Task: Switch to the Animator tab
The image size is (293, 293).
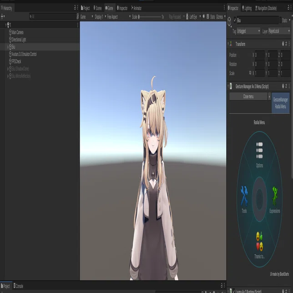Action: (x=136, y=8)
